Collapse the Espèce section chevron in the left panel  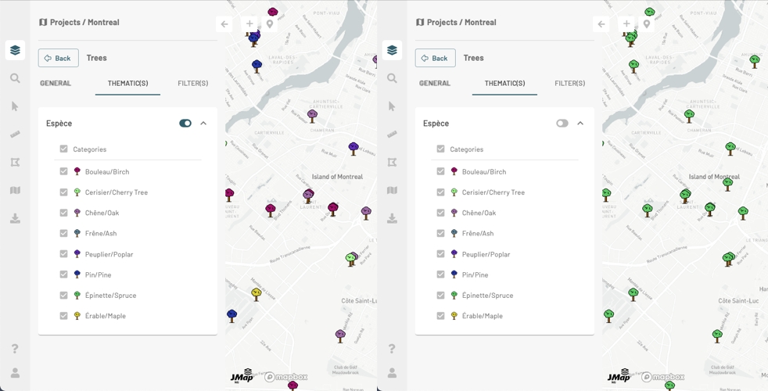203,124
